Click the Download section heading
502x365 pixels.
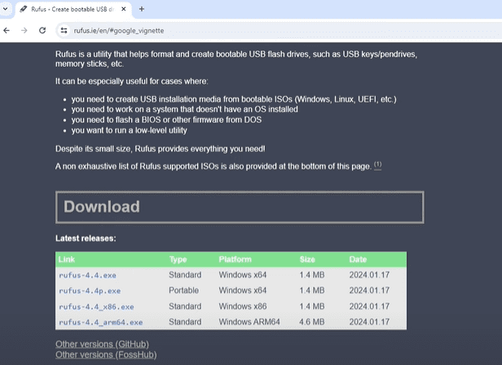pos(102,206)
